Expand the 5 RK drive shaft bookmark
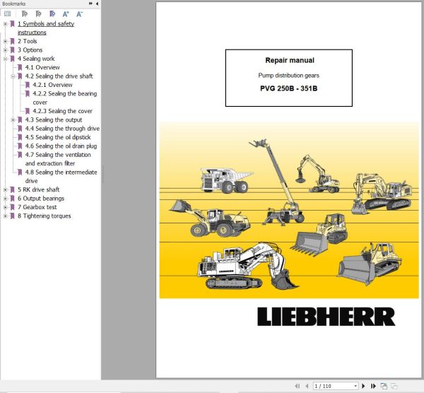 click(x=5, y=190)
